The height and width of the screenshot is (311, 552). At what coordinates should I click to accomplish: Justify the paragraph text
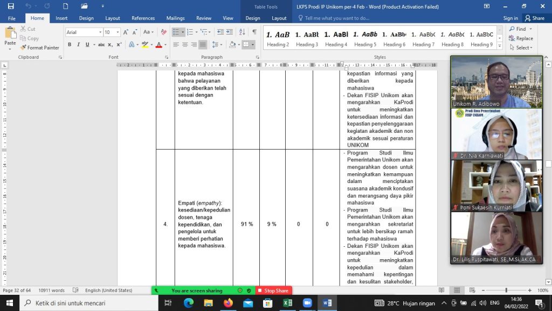(203, 44)
